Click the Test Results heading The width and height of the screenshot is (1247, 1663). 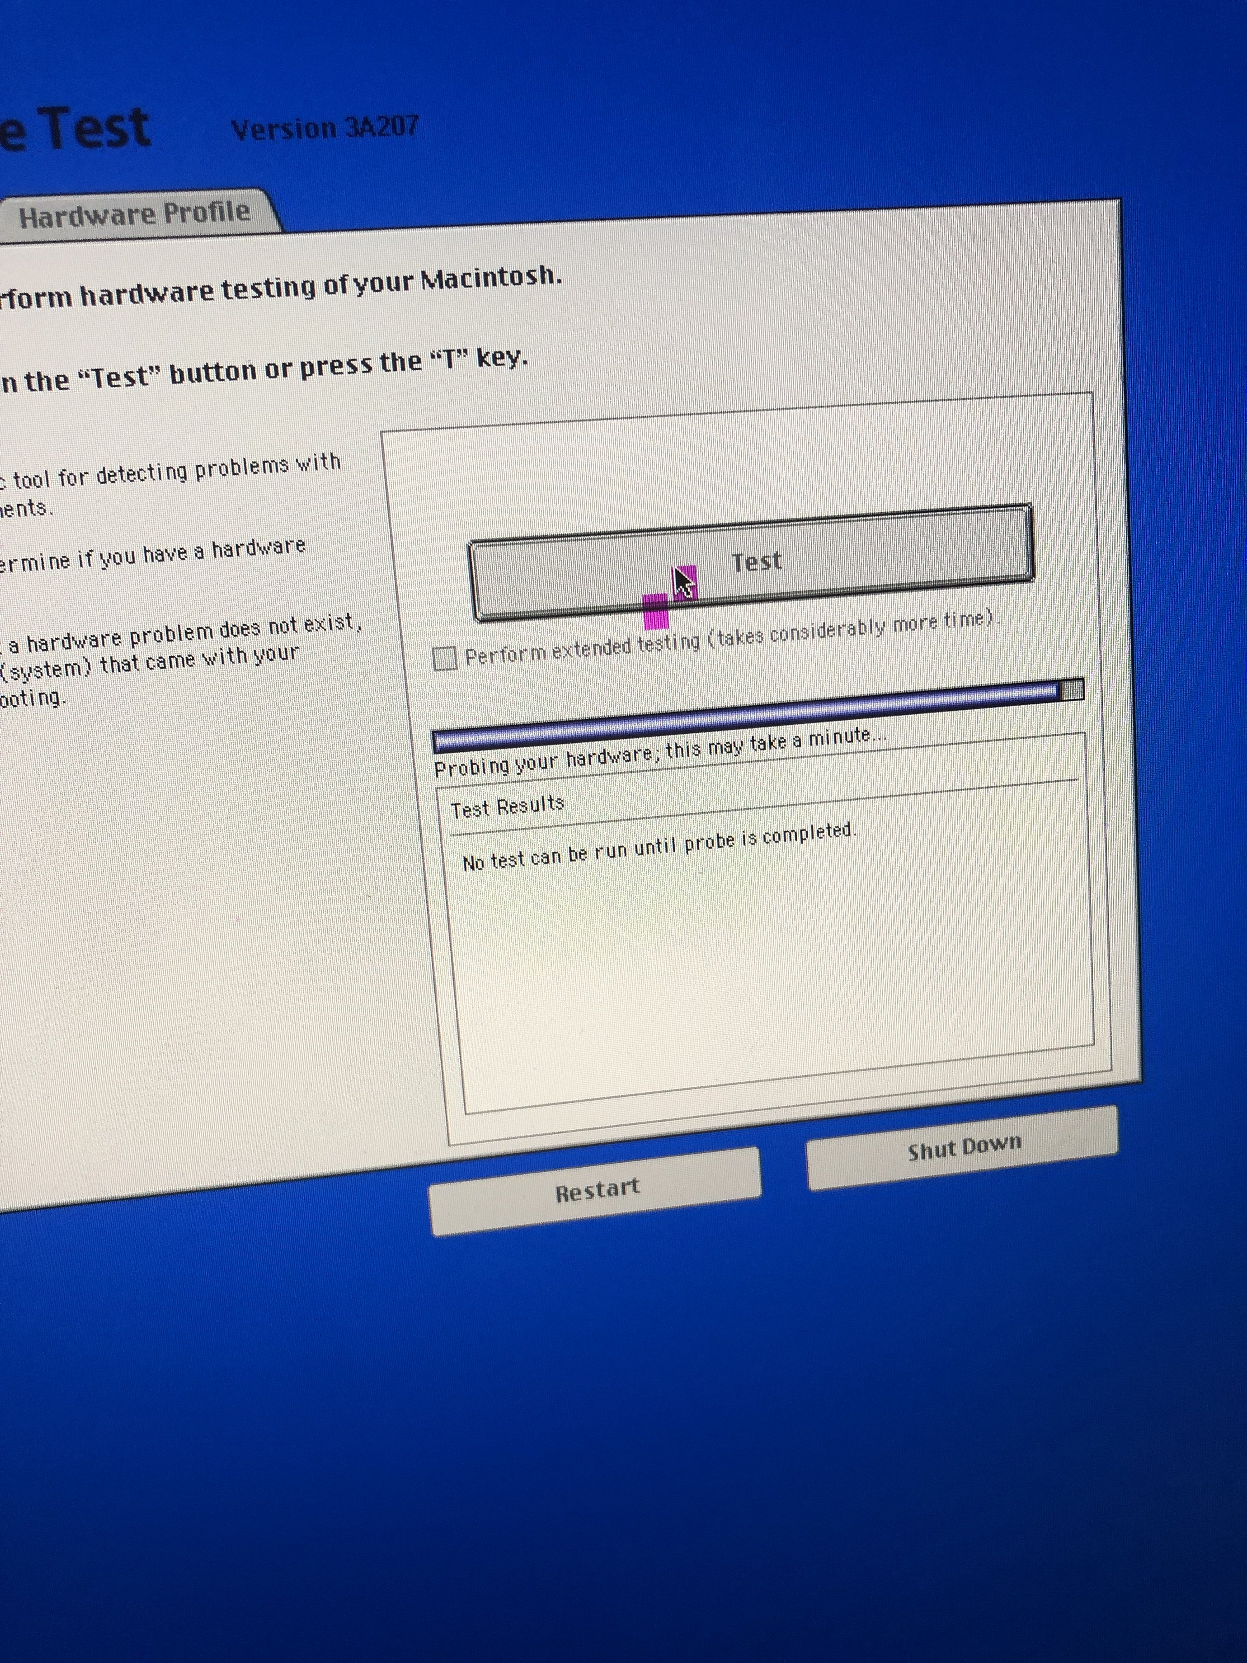(507, 806)
